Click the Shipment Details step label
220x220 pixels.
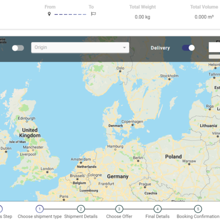pyautogui.click(x=81, y=216)
